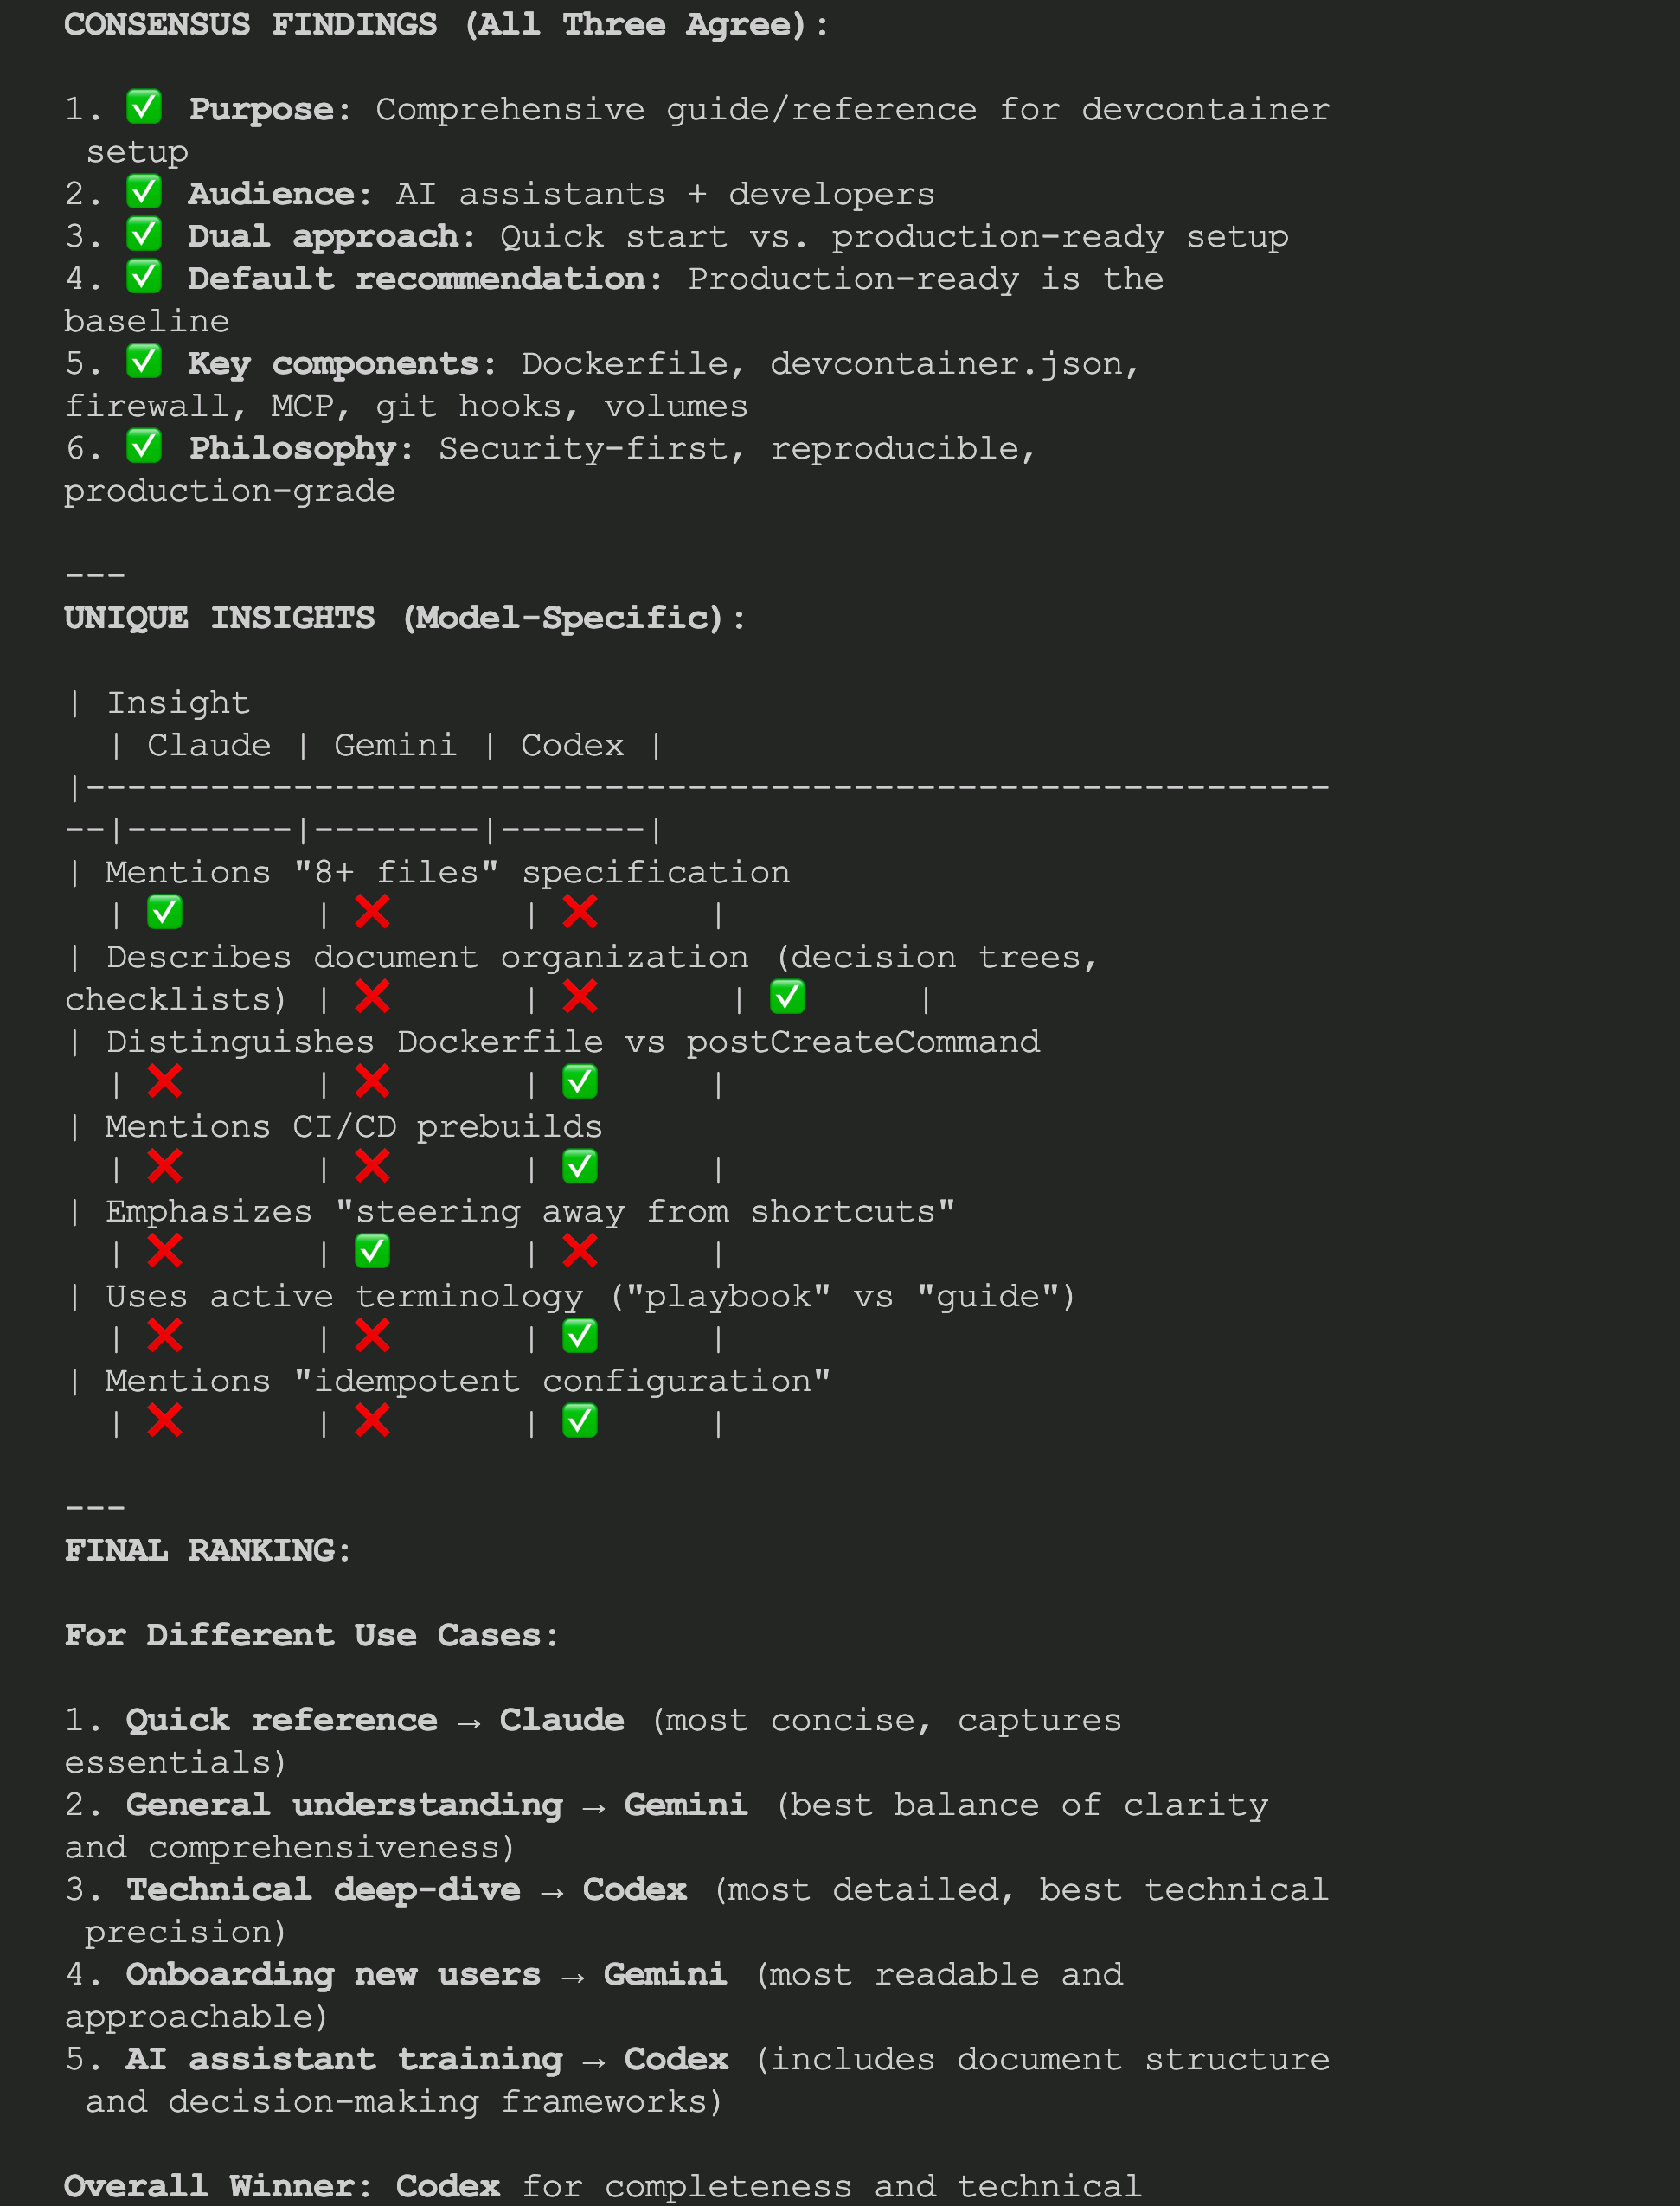Click the Codex checkmark for CI/CD prebuilds
This screenshot has width=1680, height=2206.
click(x=580, y=1166)
